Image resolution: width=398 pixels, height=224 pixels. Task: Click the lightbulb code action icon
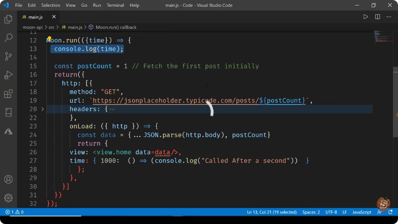coord(49,39)
